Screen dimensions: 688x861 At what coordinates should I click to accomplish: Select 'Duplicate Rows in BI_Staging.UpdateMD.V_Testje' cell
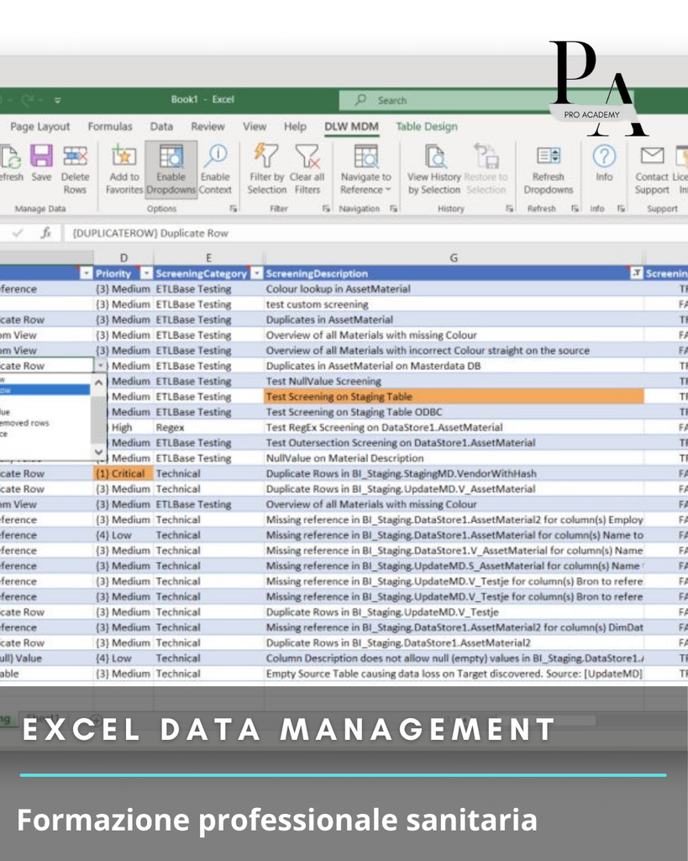pyautogui.click(x=454, y=612)
